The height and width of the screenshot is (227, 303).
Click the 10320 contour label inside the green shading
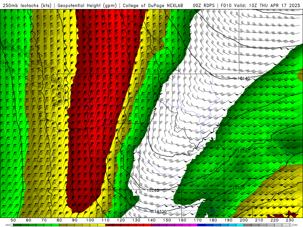point(239,188)
